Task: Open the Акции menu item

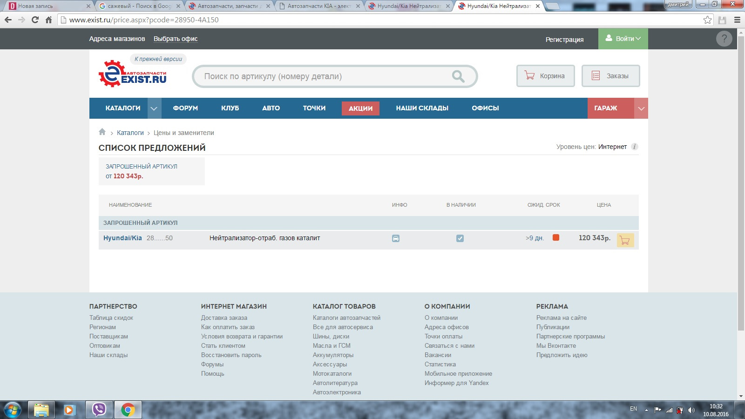Action: (360, 108)
